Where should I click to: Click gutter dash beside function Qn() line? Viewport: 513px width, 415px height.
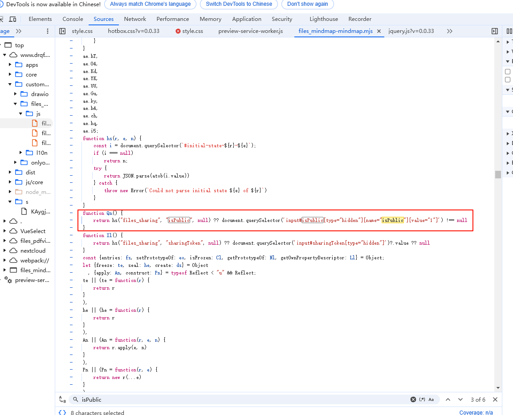[71, 213]
